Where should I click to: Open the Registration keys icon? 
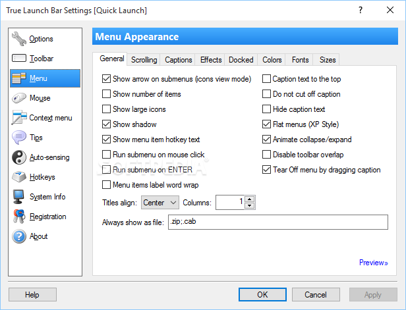click(19, 217)
